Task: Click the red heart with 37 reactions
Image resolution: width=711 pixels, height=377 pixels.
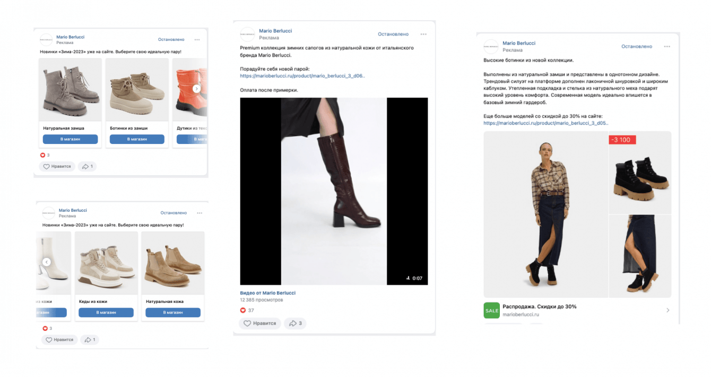Action: 243,310
